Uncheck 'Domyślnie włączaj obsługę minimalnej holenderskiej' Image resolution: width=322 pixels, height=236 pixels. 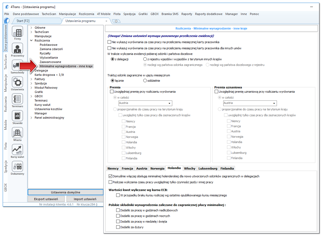pos(110,176)
